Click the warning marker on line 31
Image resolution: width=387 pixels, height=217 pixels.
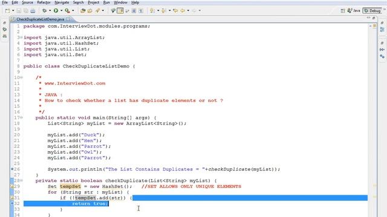(11, 198)
